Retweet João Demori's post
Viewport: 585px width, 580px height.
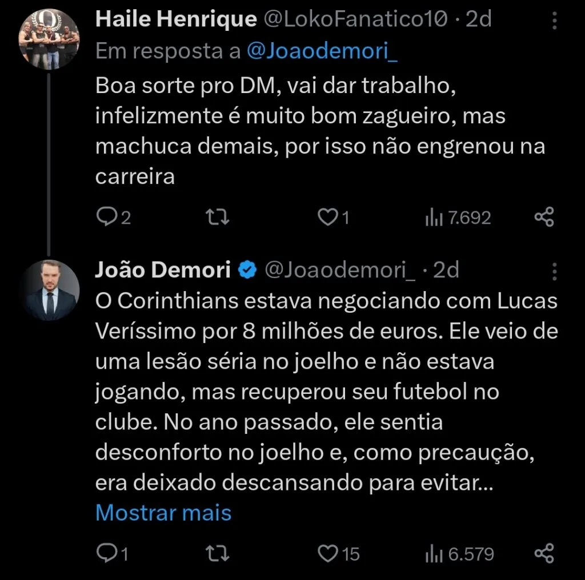click(x=217, y=553)
